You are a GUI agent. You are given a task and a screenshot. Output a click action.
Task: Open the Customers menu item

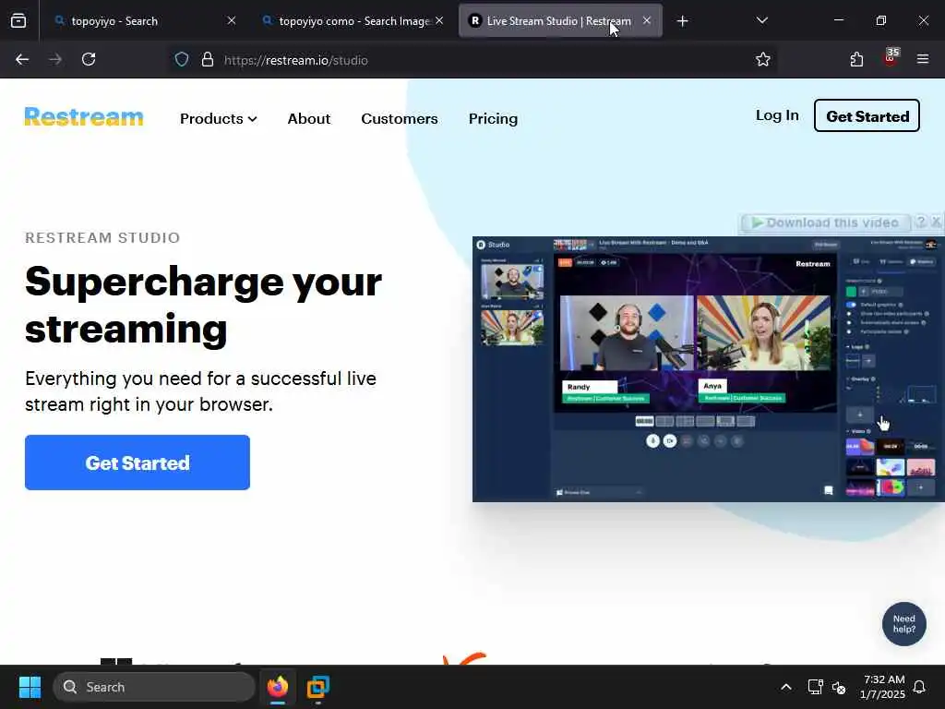point(399,119)
